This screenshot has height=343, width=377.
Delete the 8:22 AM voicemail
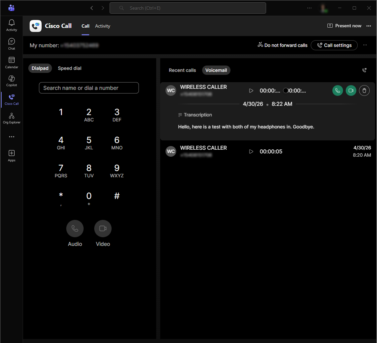click(364, 90)
